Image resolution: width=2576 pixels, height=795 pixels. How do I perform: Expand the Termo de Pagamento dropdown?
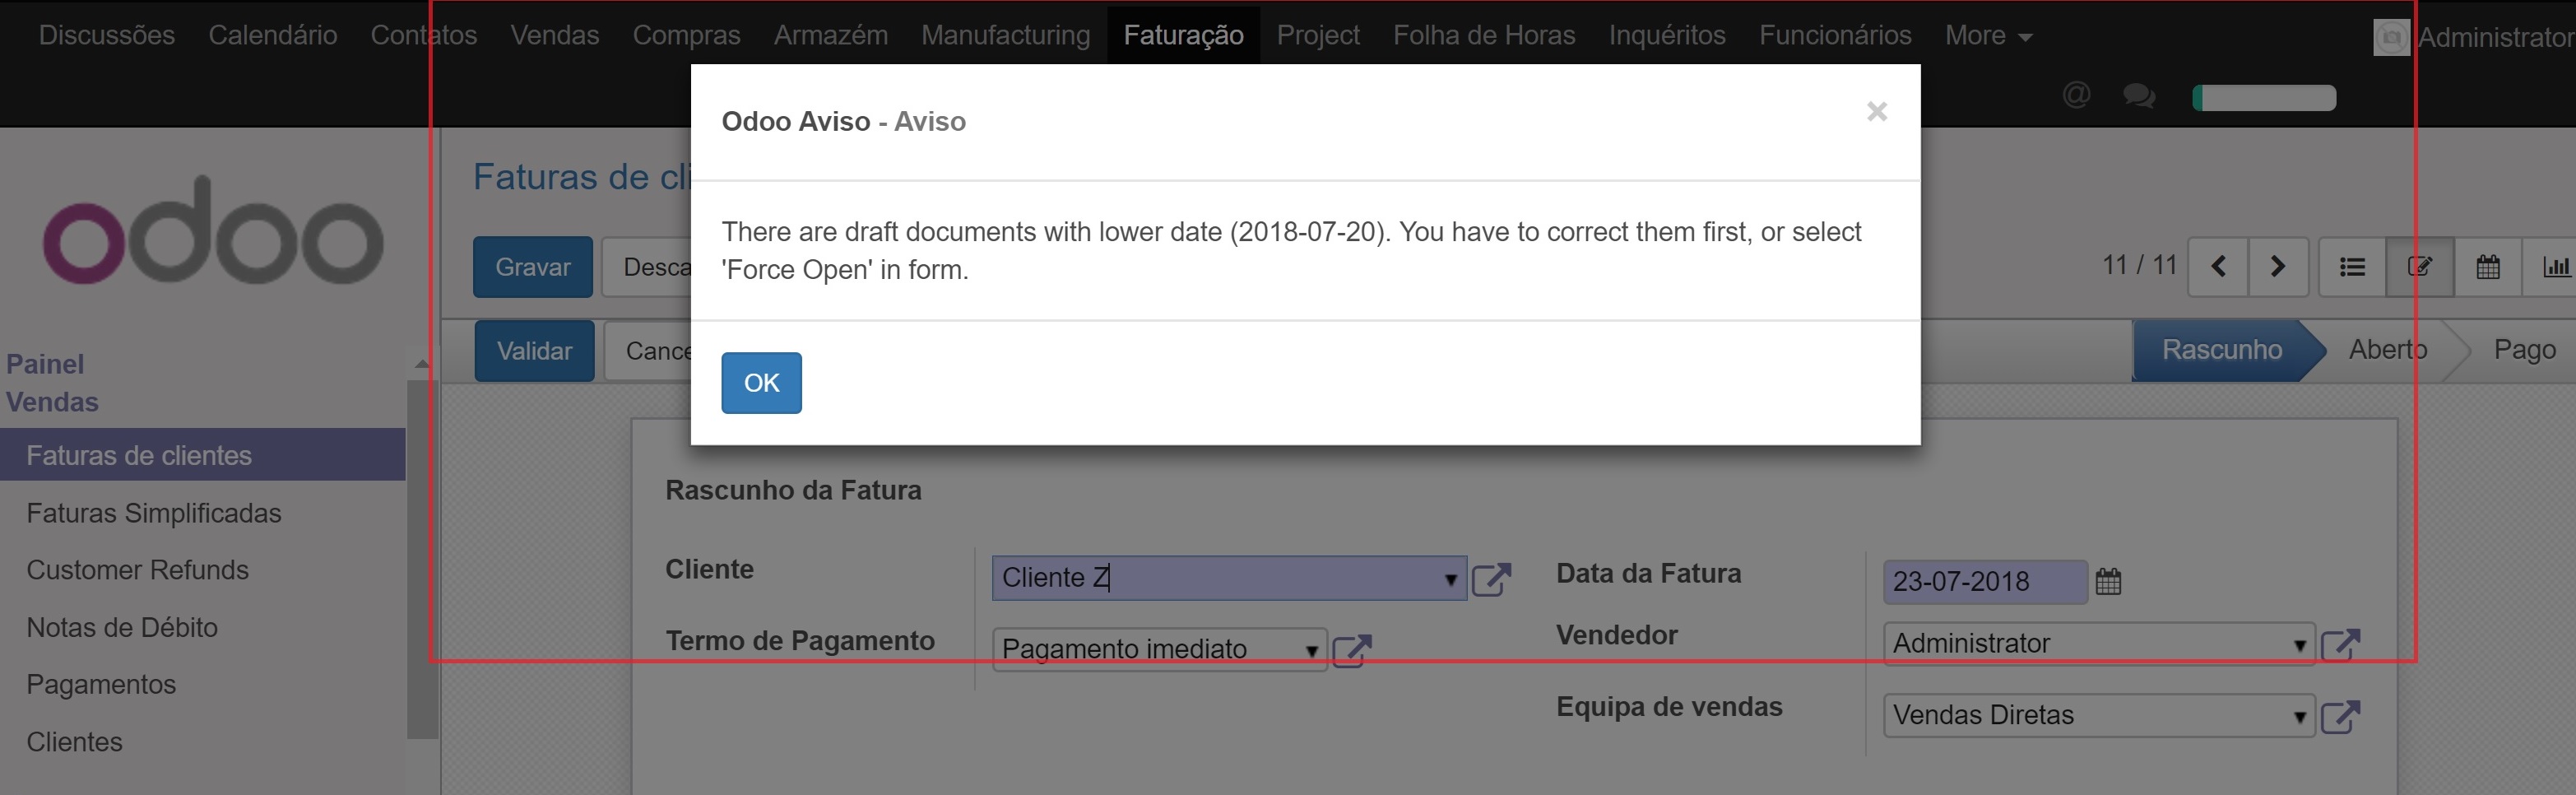click(1310, 650)
